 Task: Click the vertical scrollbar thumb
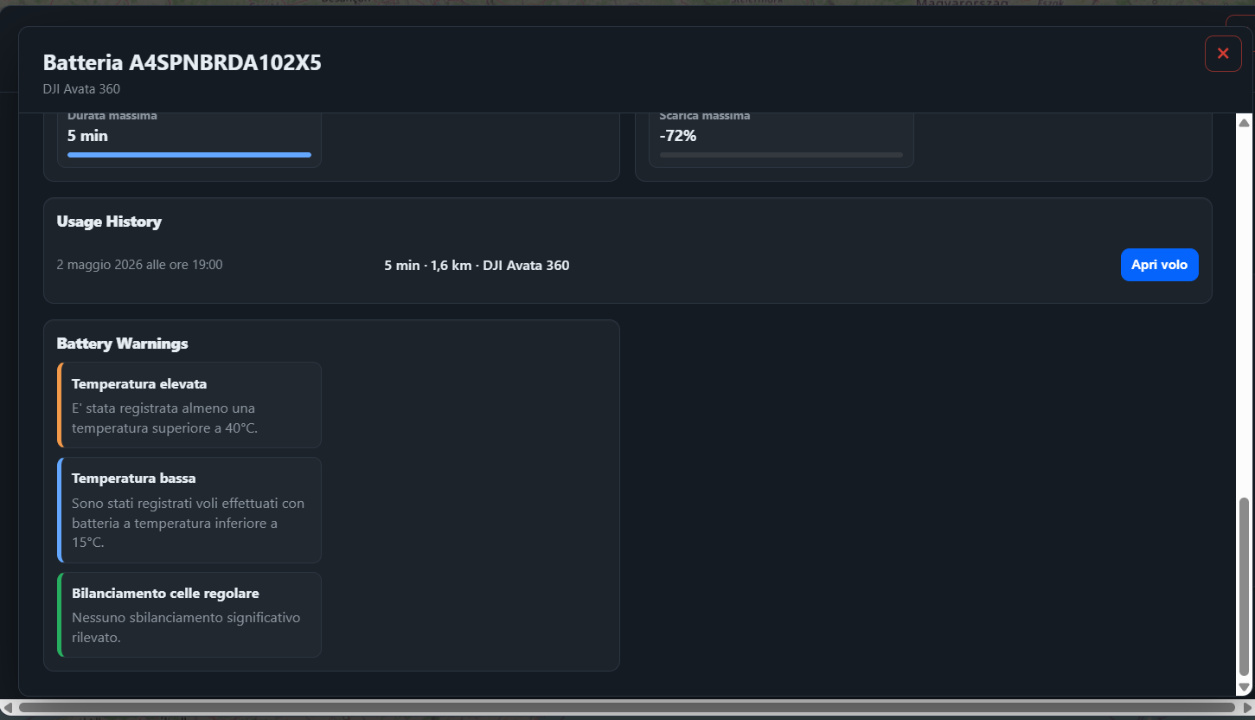point(1245,587)
